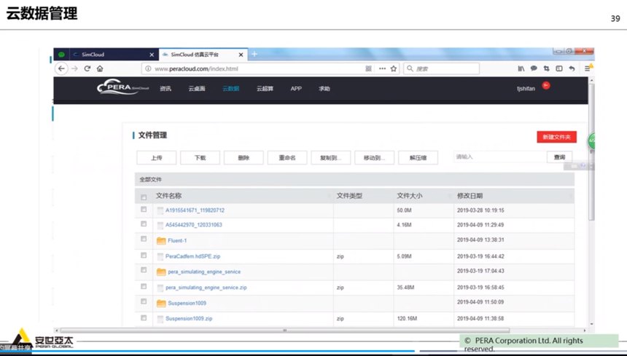Viewport: 627px width, 356px height.
Task: Click the browser back arrow
Action: [62, 68]
